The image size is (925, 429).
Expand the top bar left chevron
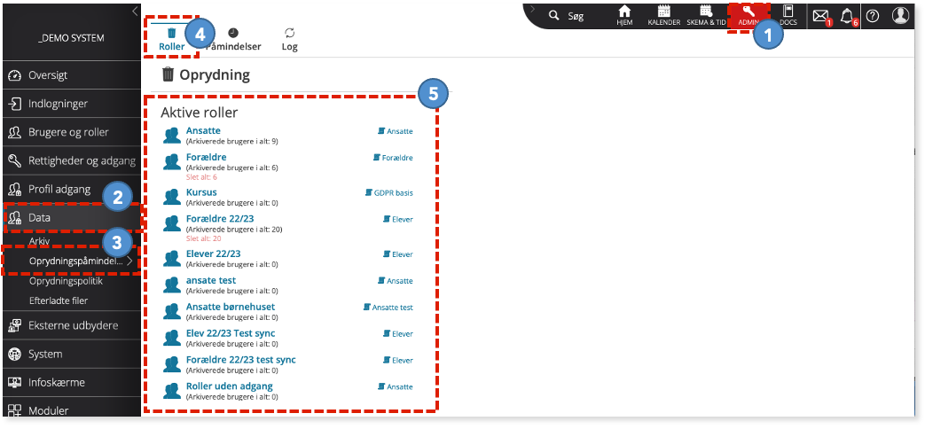click(x=531, y=8)
